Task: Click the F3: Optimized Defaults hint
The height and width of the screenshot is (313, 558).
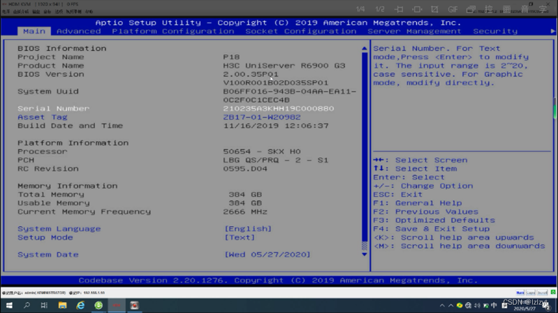Action: 434,220
